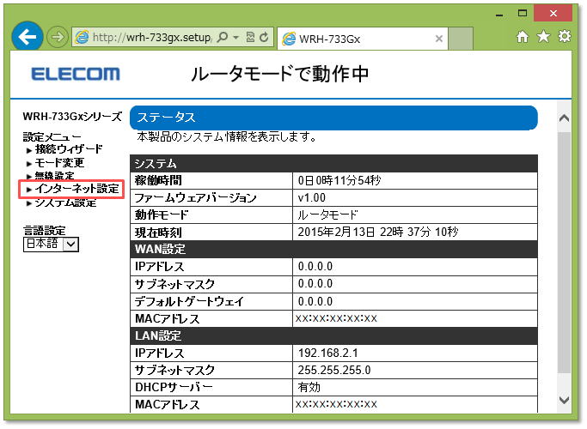Close the browser window
This screenshot has height=429, width=587.
coord(553,14)
